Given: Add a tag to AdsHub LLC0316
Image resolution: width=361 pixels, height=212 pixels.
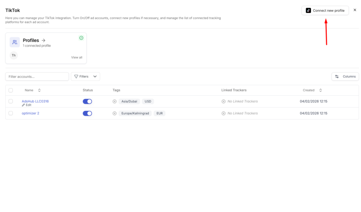Looking at the screenshot, I should click(115, 102).
